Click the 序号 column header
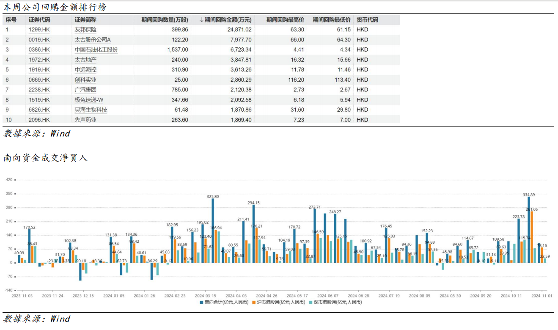The width and height of the screenshot is (558, 330). point(11,20)
